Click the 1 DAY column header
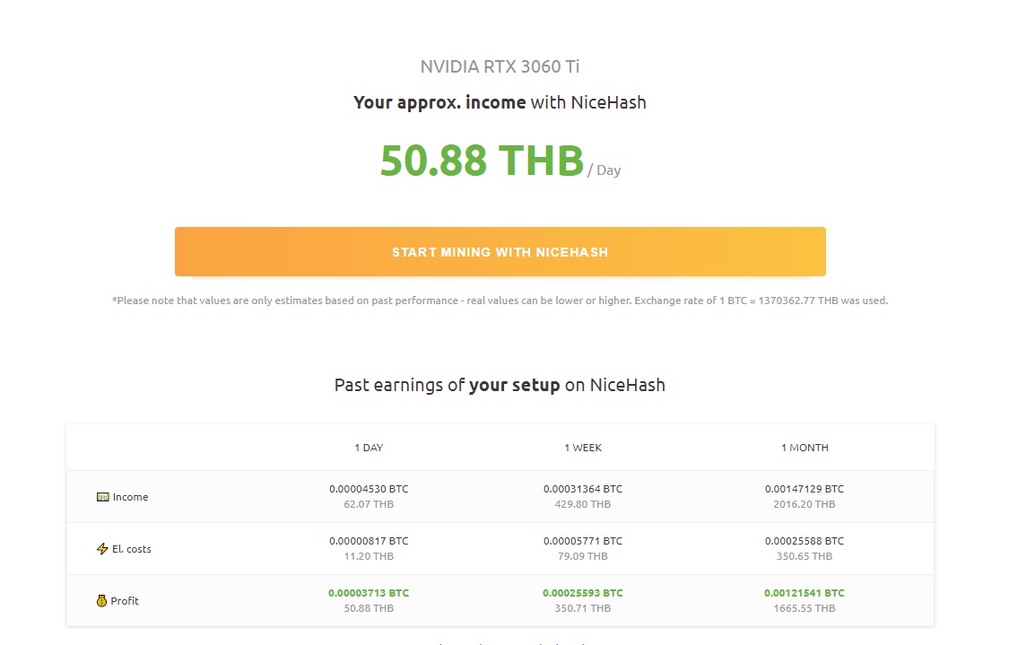 click(x=369, y=448)
